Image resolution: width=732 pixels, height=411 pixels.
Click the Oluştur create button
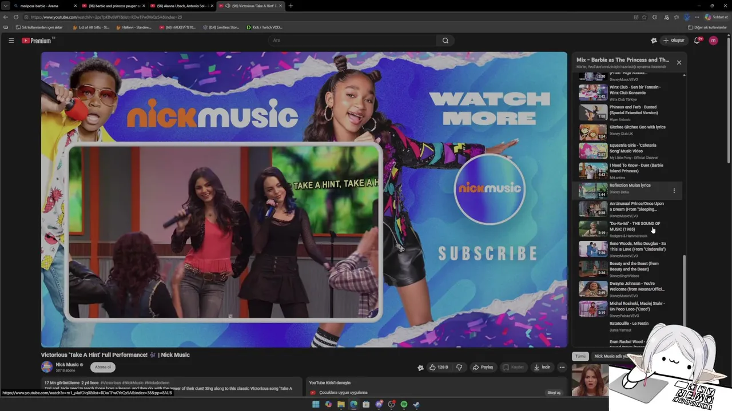pos(673,41)
